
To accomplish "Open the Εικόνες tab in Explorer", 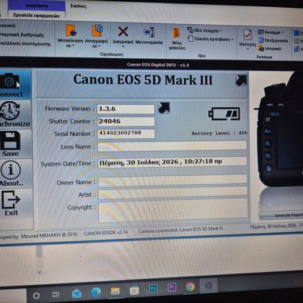I will [x=79, y=6].
